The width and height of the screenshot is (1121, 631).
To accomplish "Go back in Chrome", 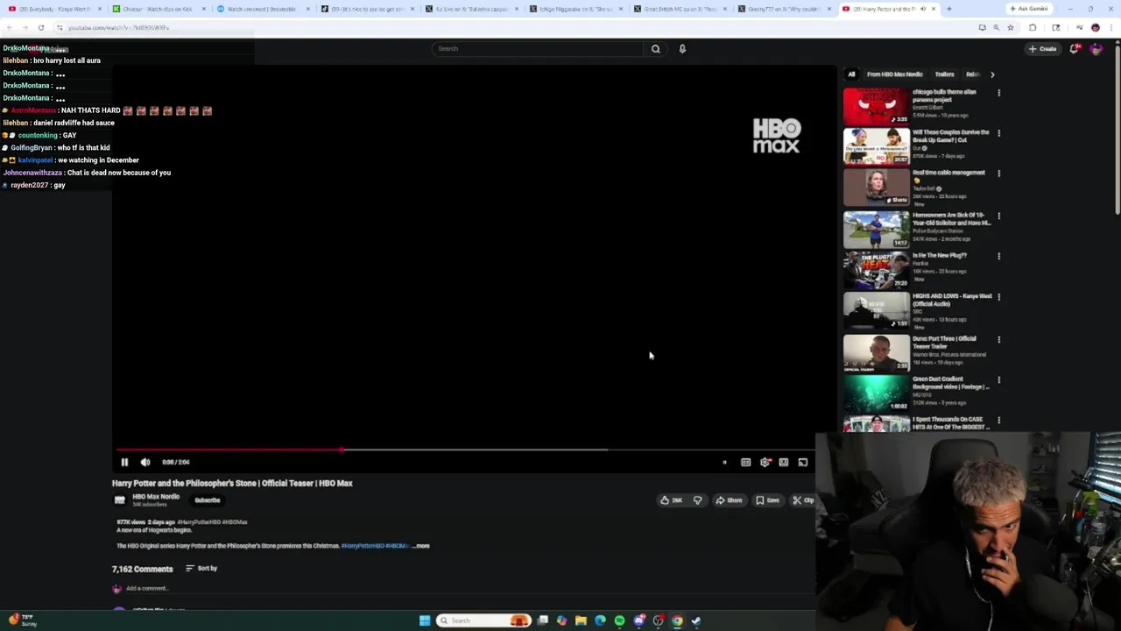I will pos(10,27).
